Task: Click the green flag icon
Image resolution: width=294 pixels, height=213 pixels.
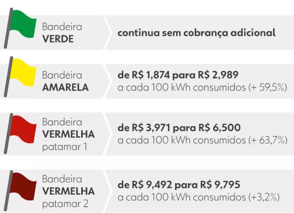Action: click(20, 28)
